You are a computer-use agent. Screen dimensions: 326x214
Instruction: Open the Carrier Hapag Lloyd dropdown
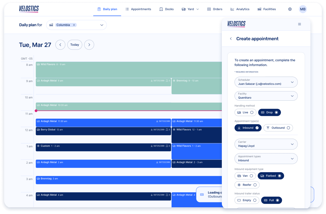coord(266,144)
